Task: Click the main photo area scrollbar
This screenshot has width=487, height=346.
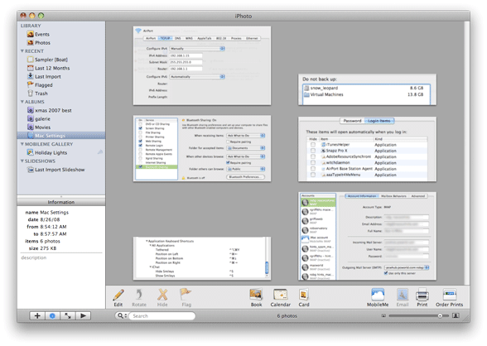Action: coord(467,153)
